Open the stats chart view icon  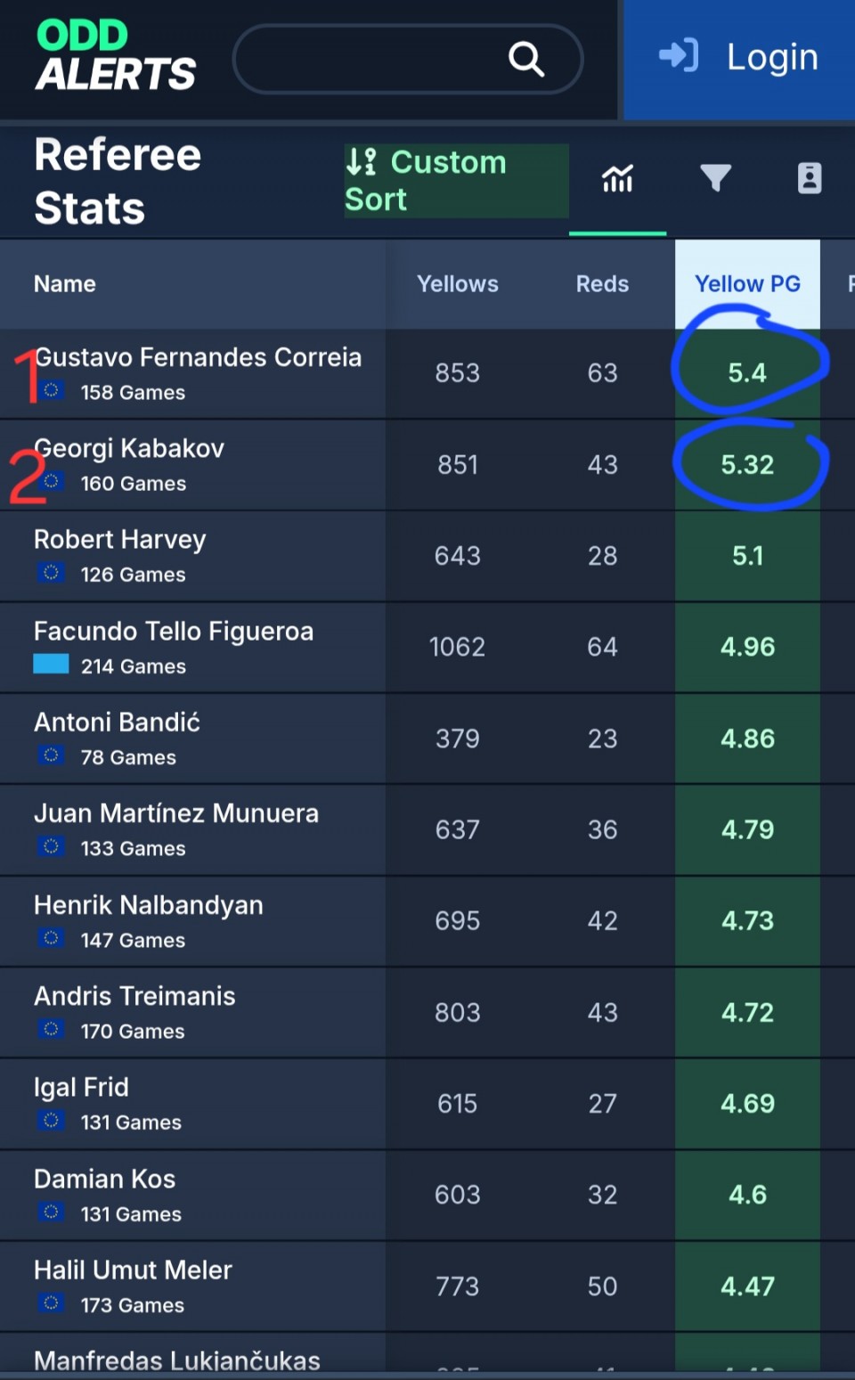click(x=617, y=178)
